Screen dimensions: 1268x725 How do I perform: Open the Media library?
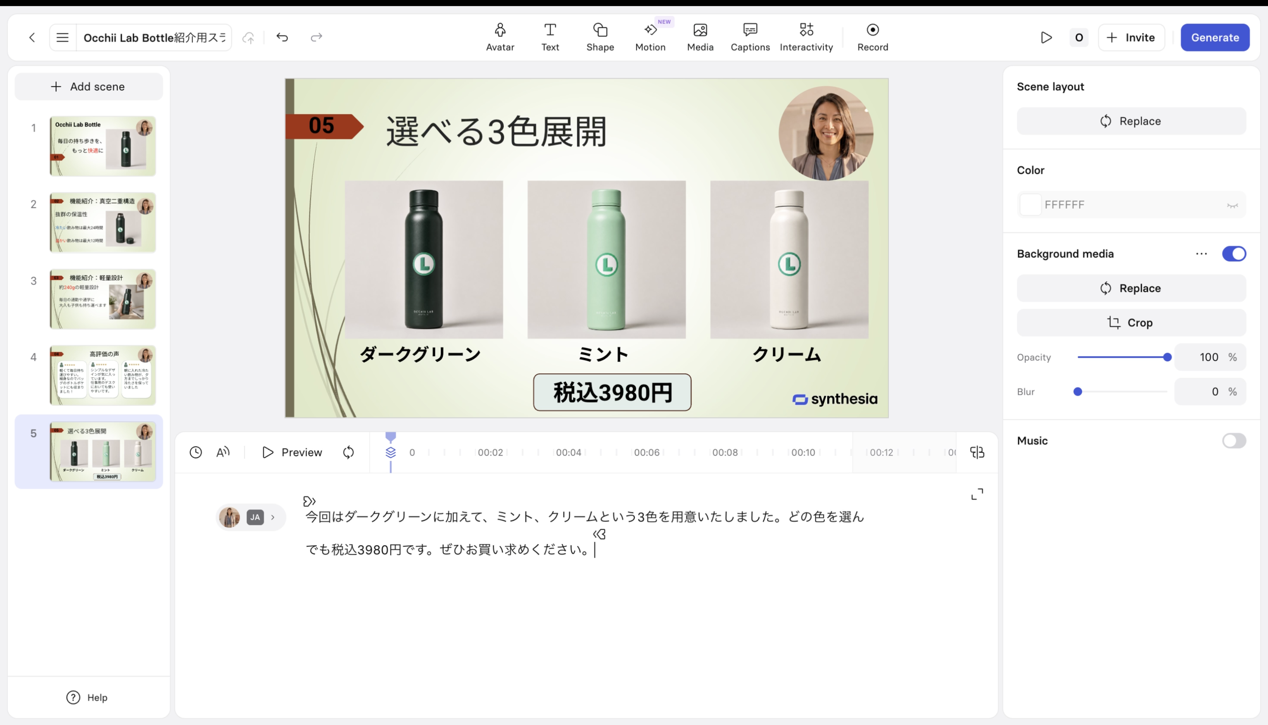pos(700,37)
